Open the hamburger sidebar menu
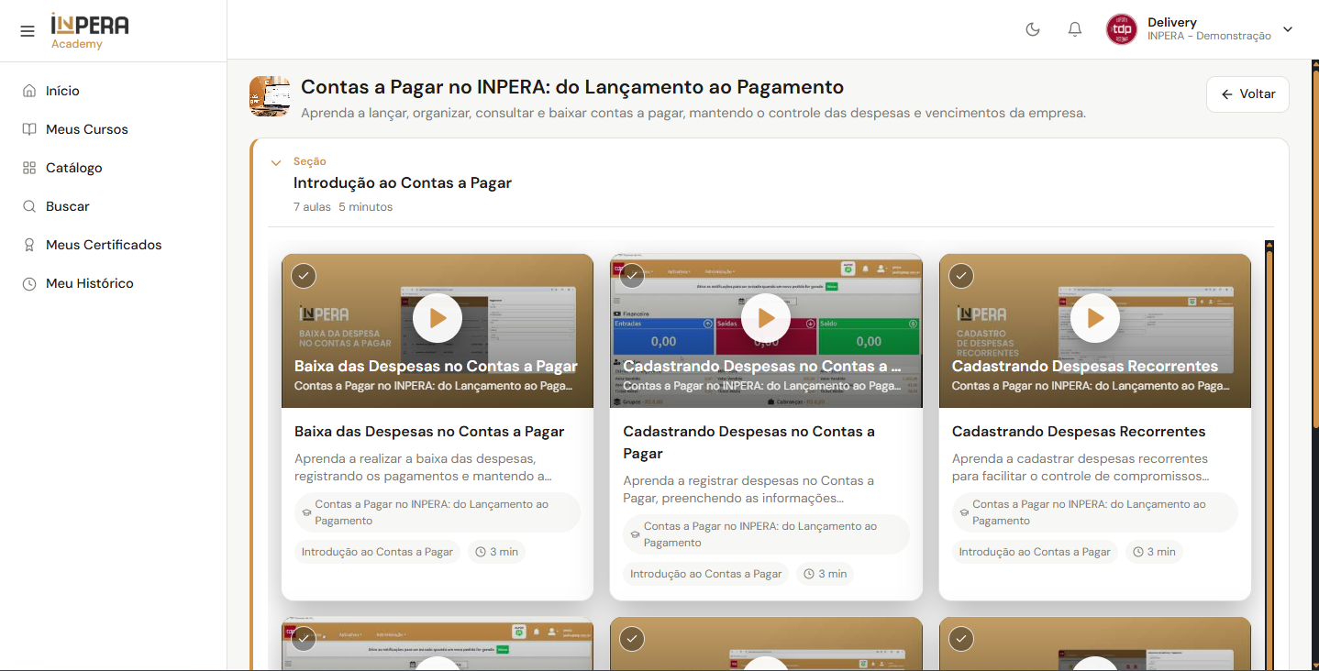The height and width of the screenshot is (671, 1319). click(28, 31)
